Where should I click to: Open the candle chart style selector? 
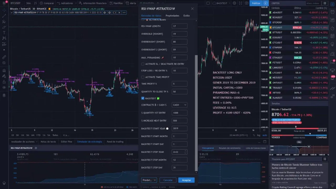[x=35, y=3]
